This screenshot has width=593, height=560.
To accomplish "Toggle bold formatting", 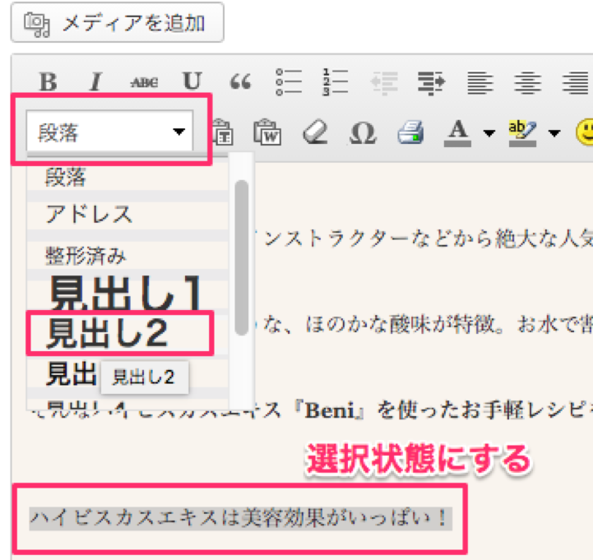I will [x=49, y=81].
